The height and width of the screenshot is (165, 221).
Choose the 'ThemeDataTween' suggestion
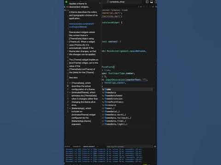point(128,96)
